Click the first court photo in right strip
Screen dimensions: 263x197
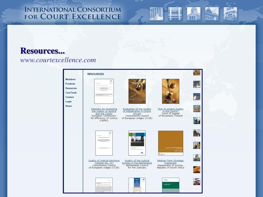pos(197,73)
